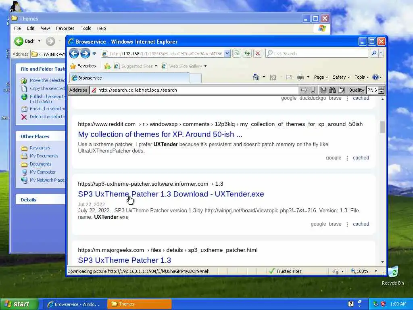Refresh the page using the IE refresh icon
This screenshot has height=310, width=413.
tap(247, 54)
